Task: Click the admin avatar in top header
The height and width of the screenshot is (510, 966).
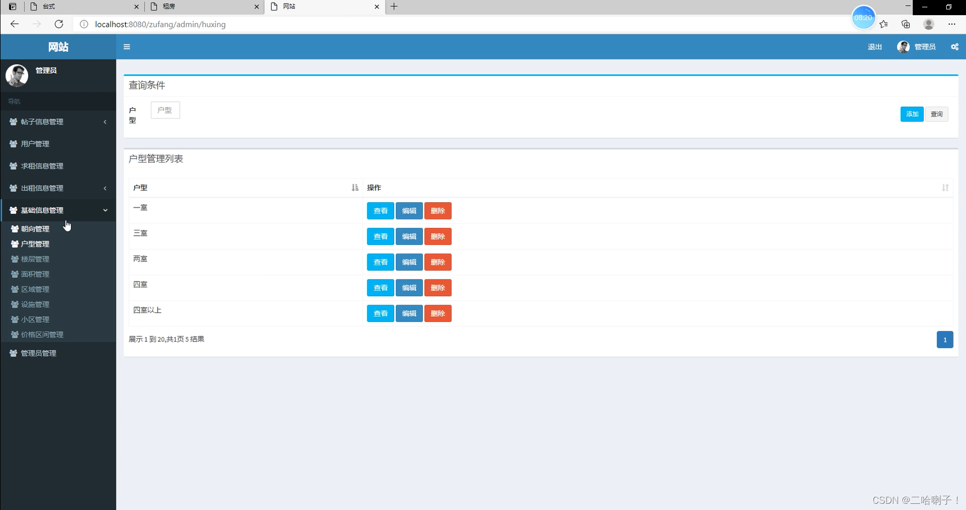Action: click(x=903, y=47)
